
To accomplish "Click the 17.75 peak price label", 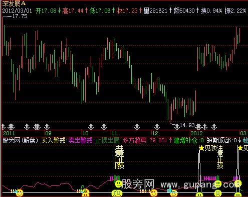I will (20, 16).
